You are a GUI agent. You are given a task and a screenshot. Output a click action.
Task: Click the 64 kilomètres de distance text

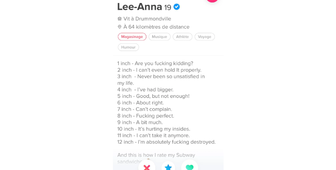pos(156,27)
